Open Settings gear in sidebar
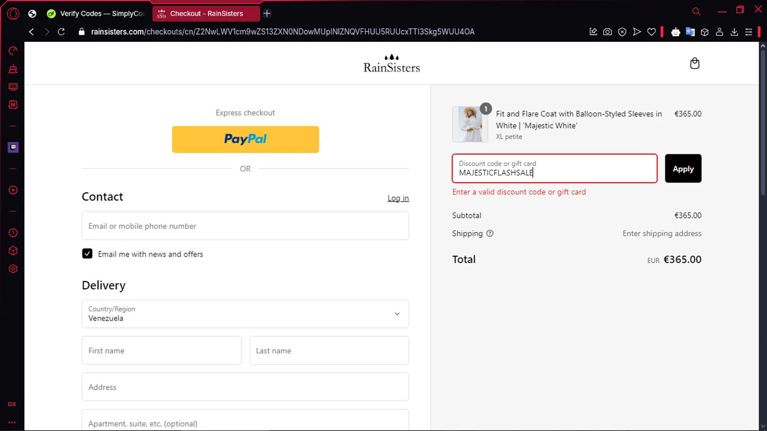Screen dimensions: 767x431 [13, 269]
